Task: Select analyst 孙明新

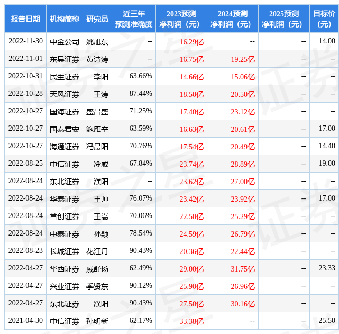Action: coord(97,322)
